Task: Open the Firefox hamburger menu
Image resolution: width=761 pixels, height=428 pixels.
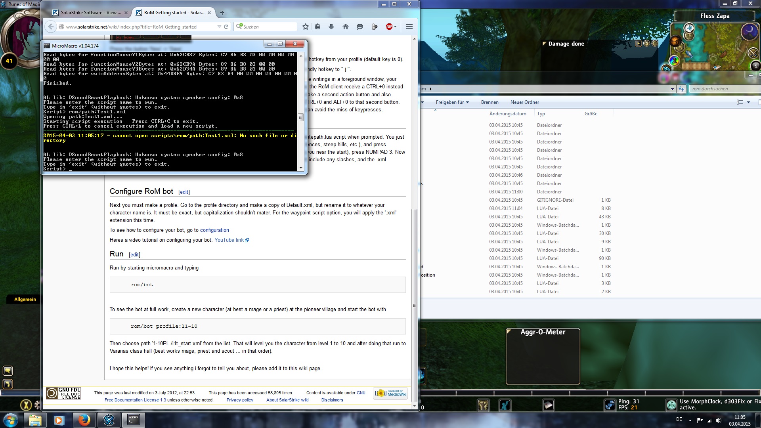Action: (409, 27)
